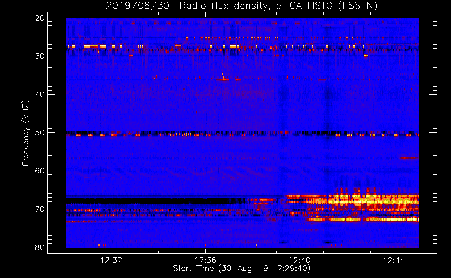Screen dimensions: 451x278
Task: Select the 80 MHz frequency tick label
Action: (40, 247)
